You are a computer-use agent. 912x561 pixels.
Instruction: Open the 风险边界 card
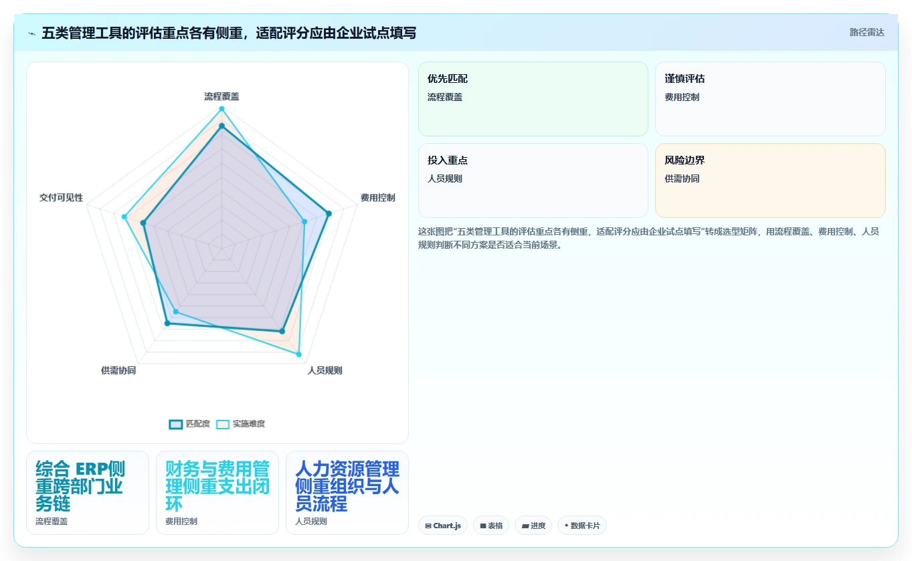click(770, 181)
